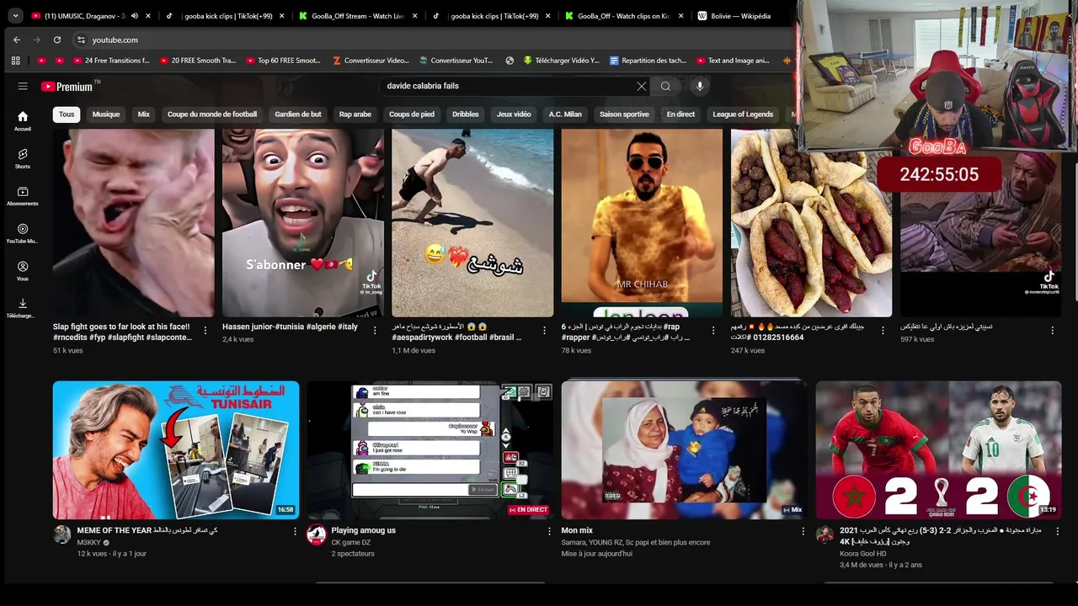1078x606 pixels.
Task: Open Accueil in the YouTube sidebar
Action: (x=23, y=120)
